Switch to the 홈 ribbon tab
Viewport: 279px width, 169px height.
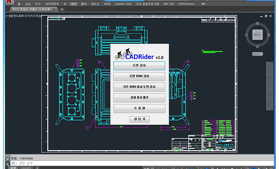[x=19, y=4]
